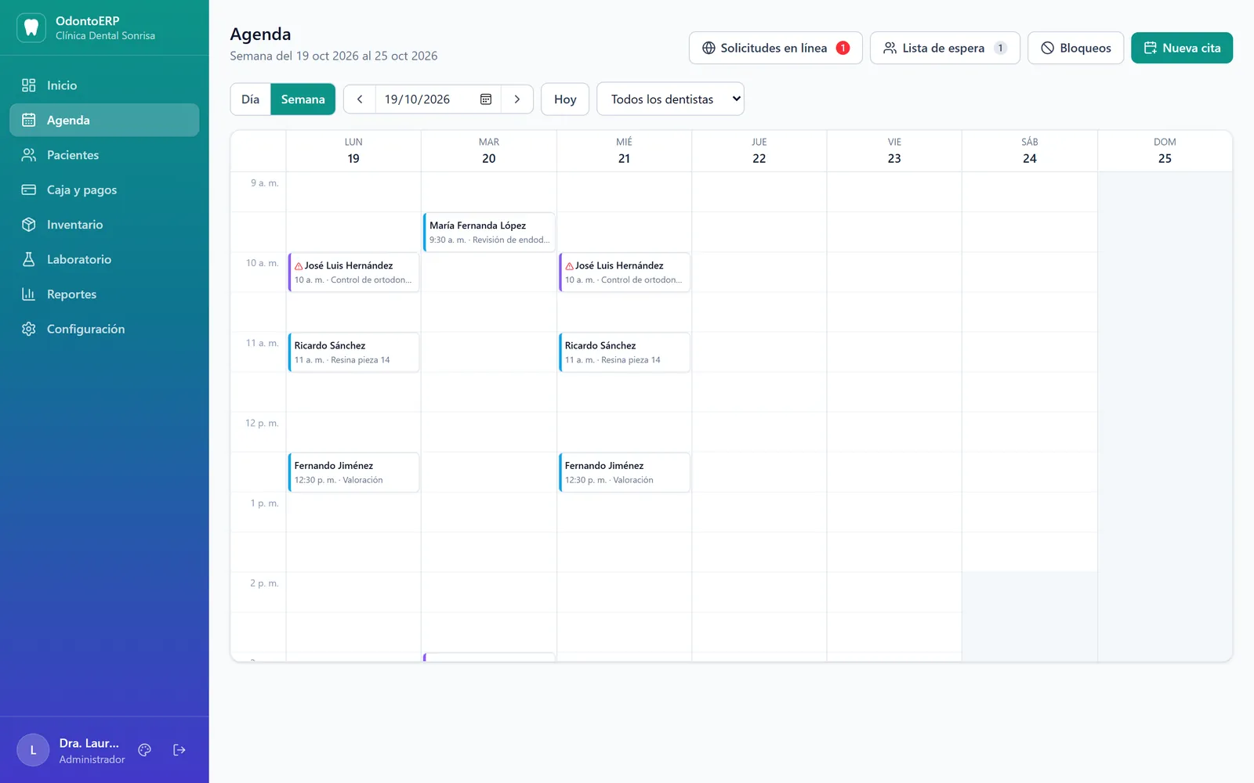Image resolution: width=1254 pixels, height=783 pixels.
Task: Open Monday's Fernando Jiménez Valoración appointment
Action: 353,472
